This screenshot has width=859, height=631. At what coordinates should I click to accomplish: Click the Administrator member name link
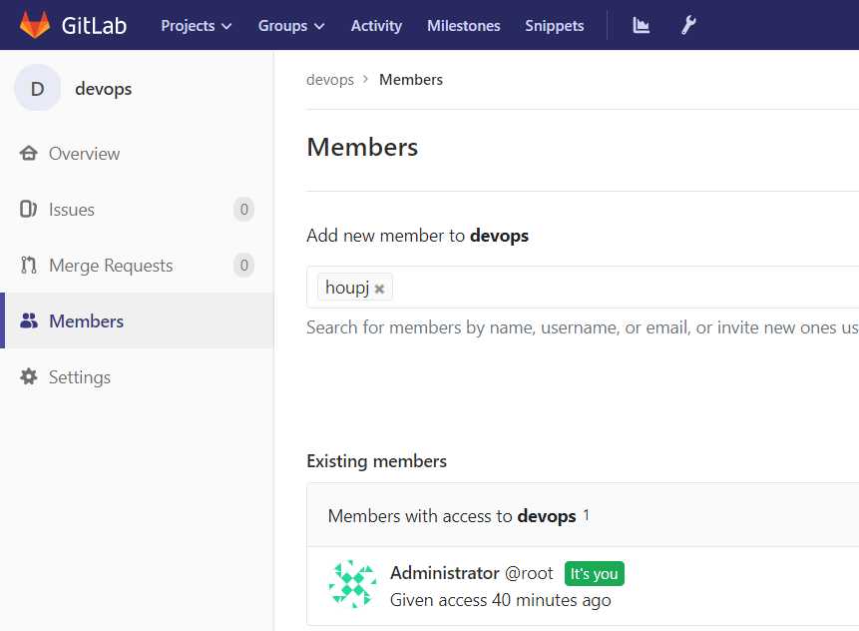click(x=444, y=573)
